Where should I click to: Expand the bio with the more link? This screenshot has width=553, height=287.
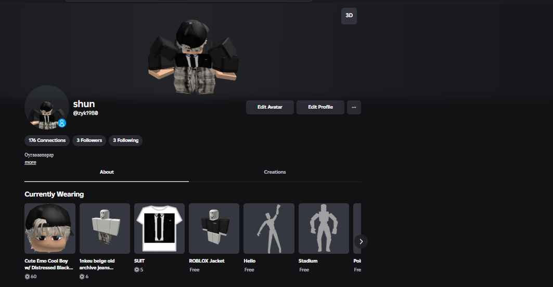(30, 162)
